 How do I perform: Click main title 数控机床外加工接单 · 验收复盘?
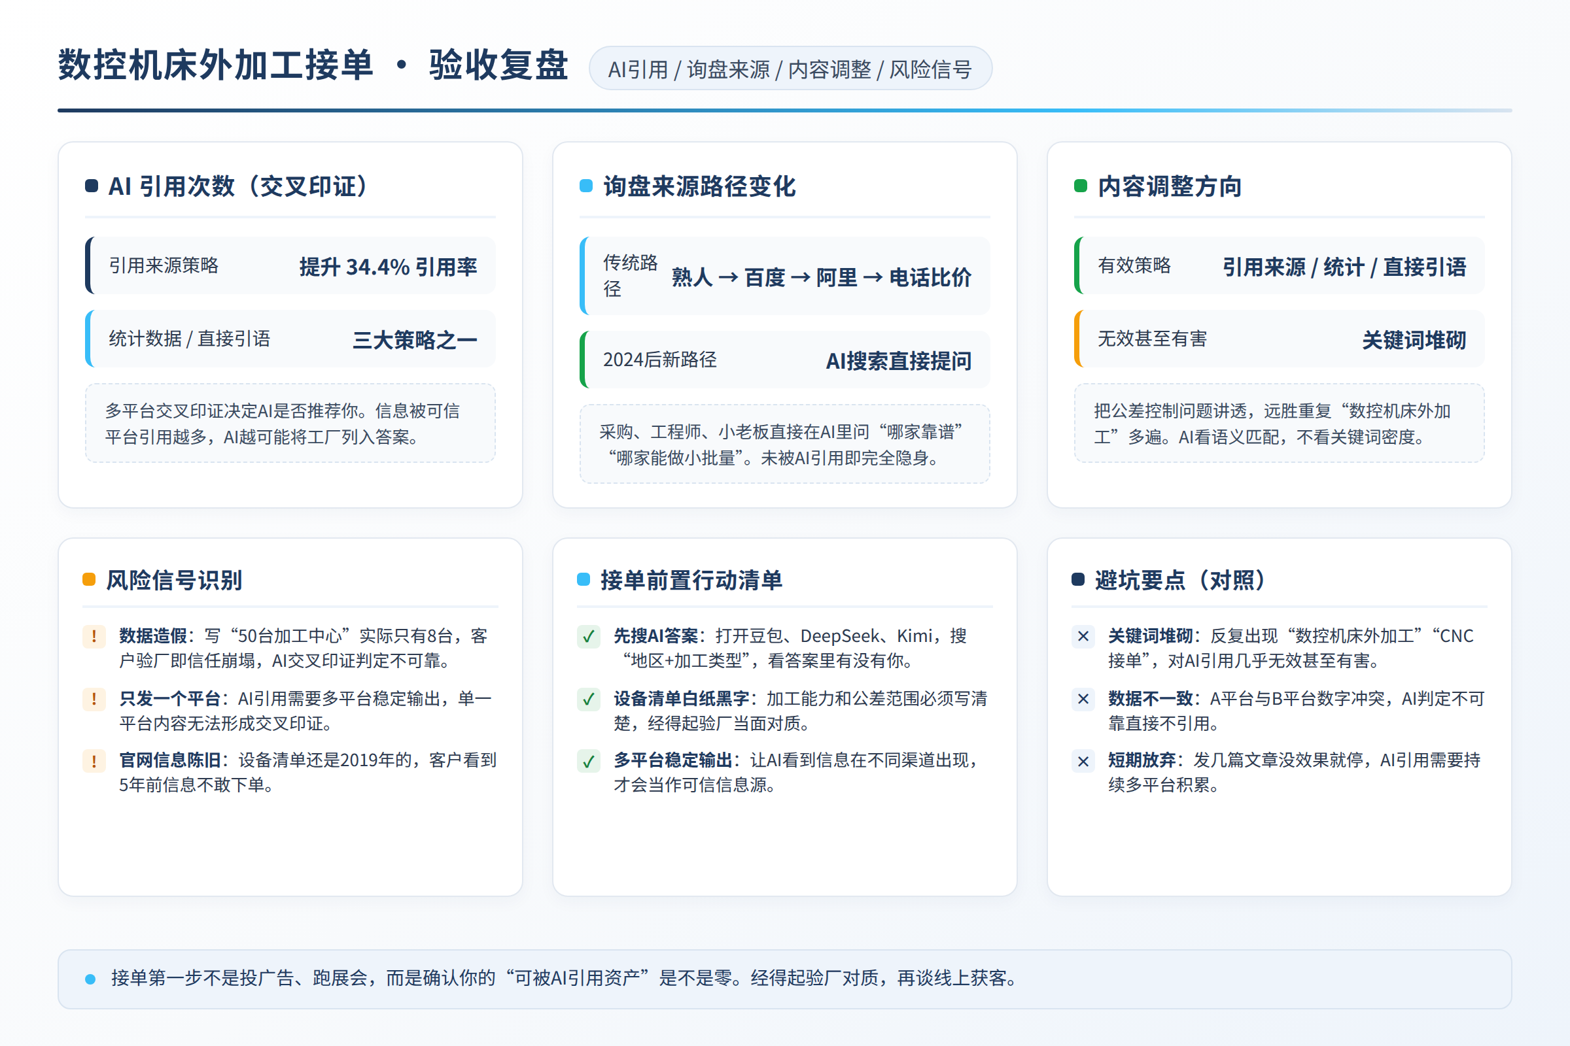click(313, 65)
